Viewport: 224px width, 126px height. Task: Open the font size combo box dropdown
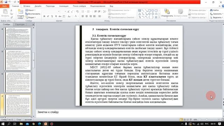click(65, 12)
